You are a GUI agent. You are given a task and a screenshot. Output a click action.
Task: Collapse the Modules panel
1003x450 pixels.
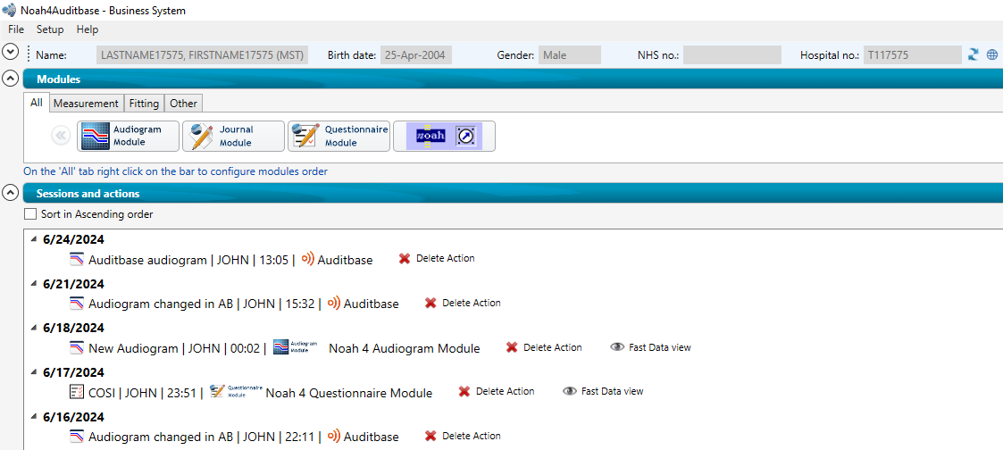click(x=10, y=79)
